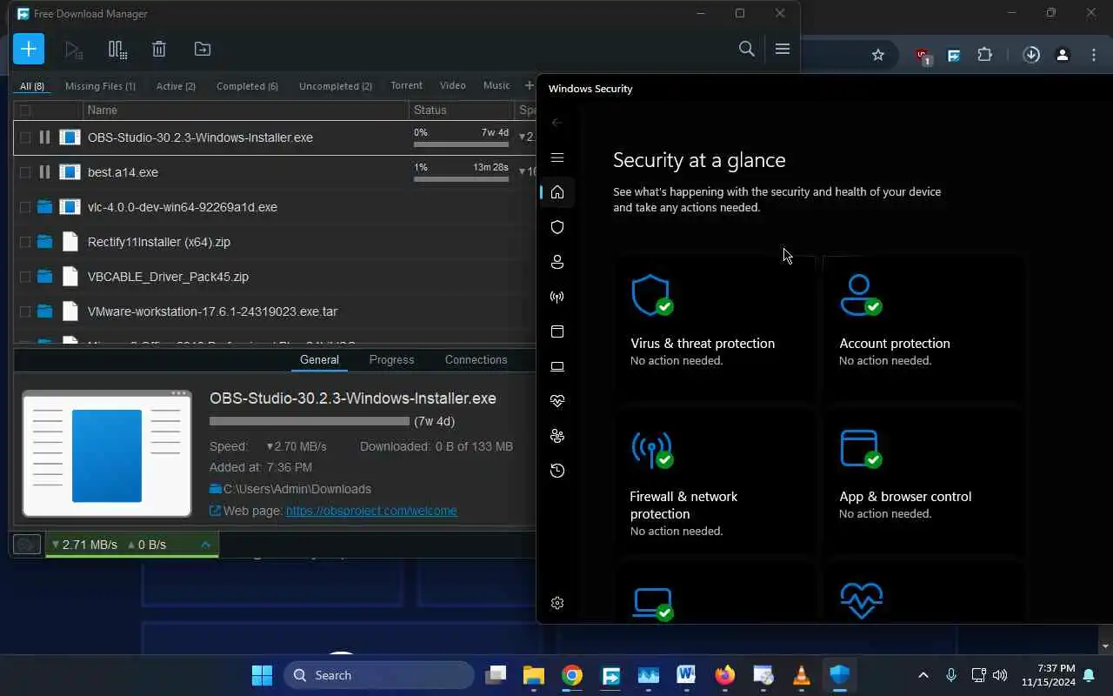Sort downloads by Name column header
The width and height of the screenshot is (1113, 696).
pyautogui.click(x=246, y=110)
